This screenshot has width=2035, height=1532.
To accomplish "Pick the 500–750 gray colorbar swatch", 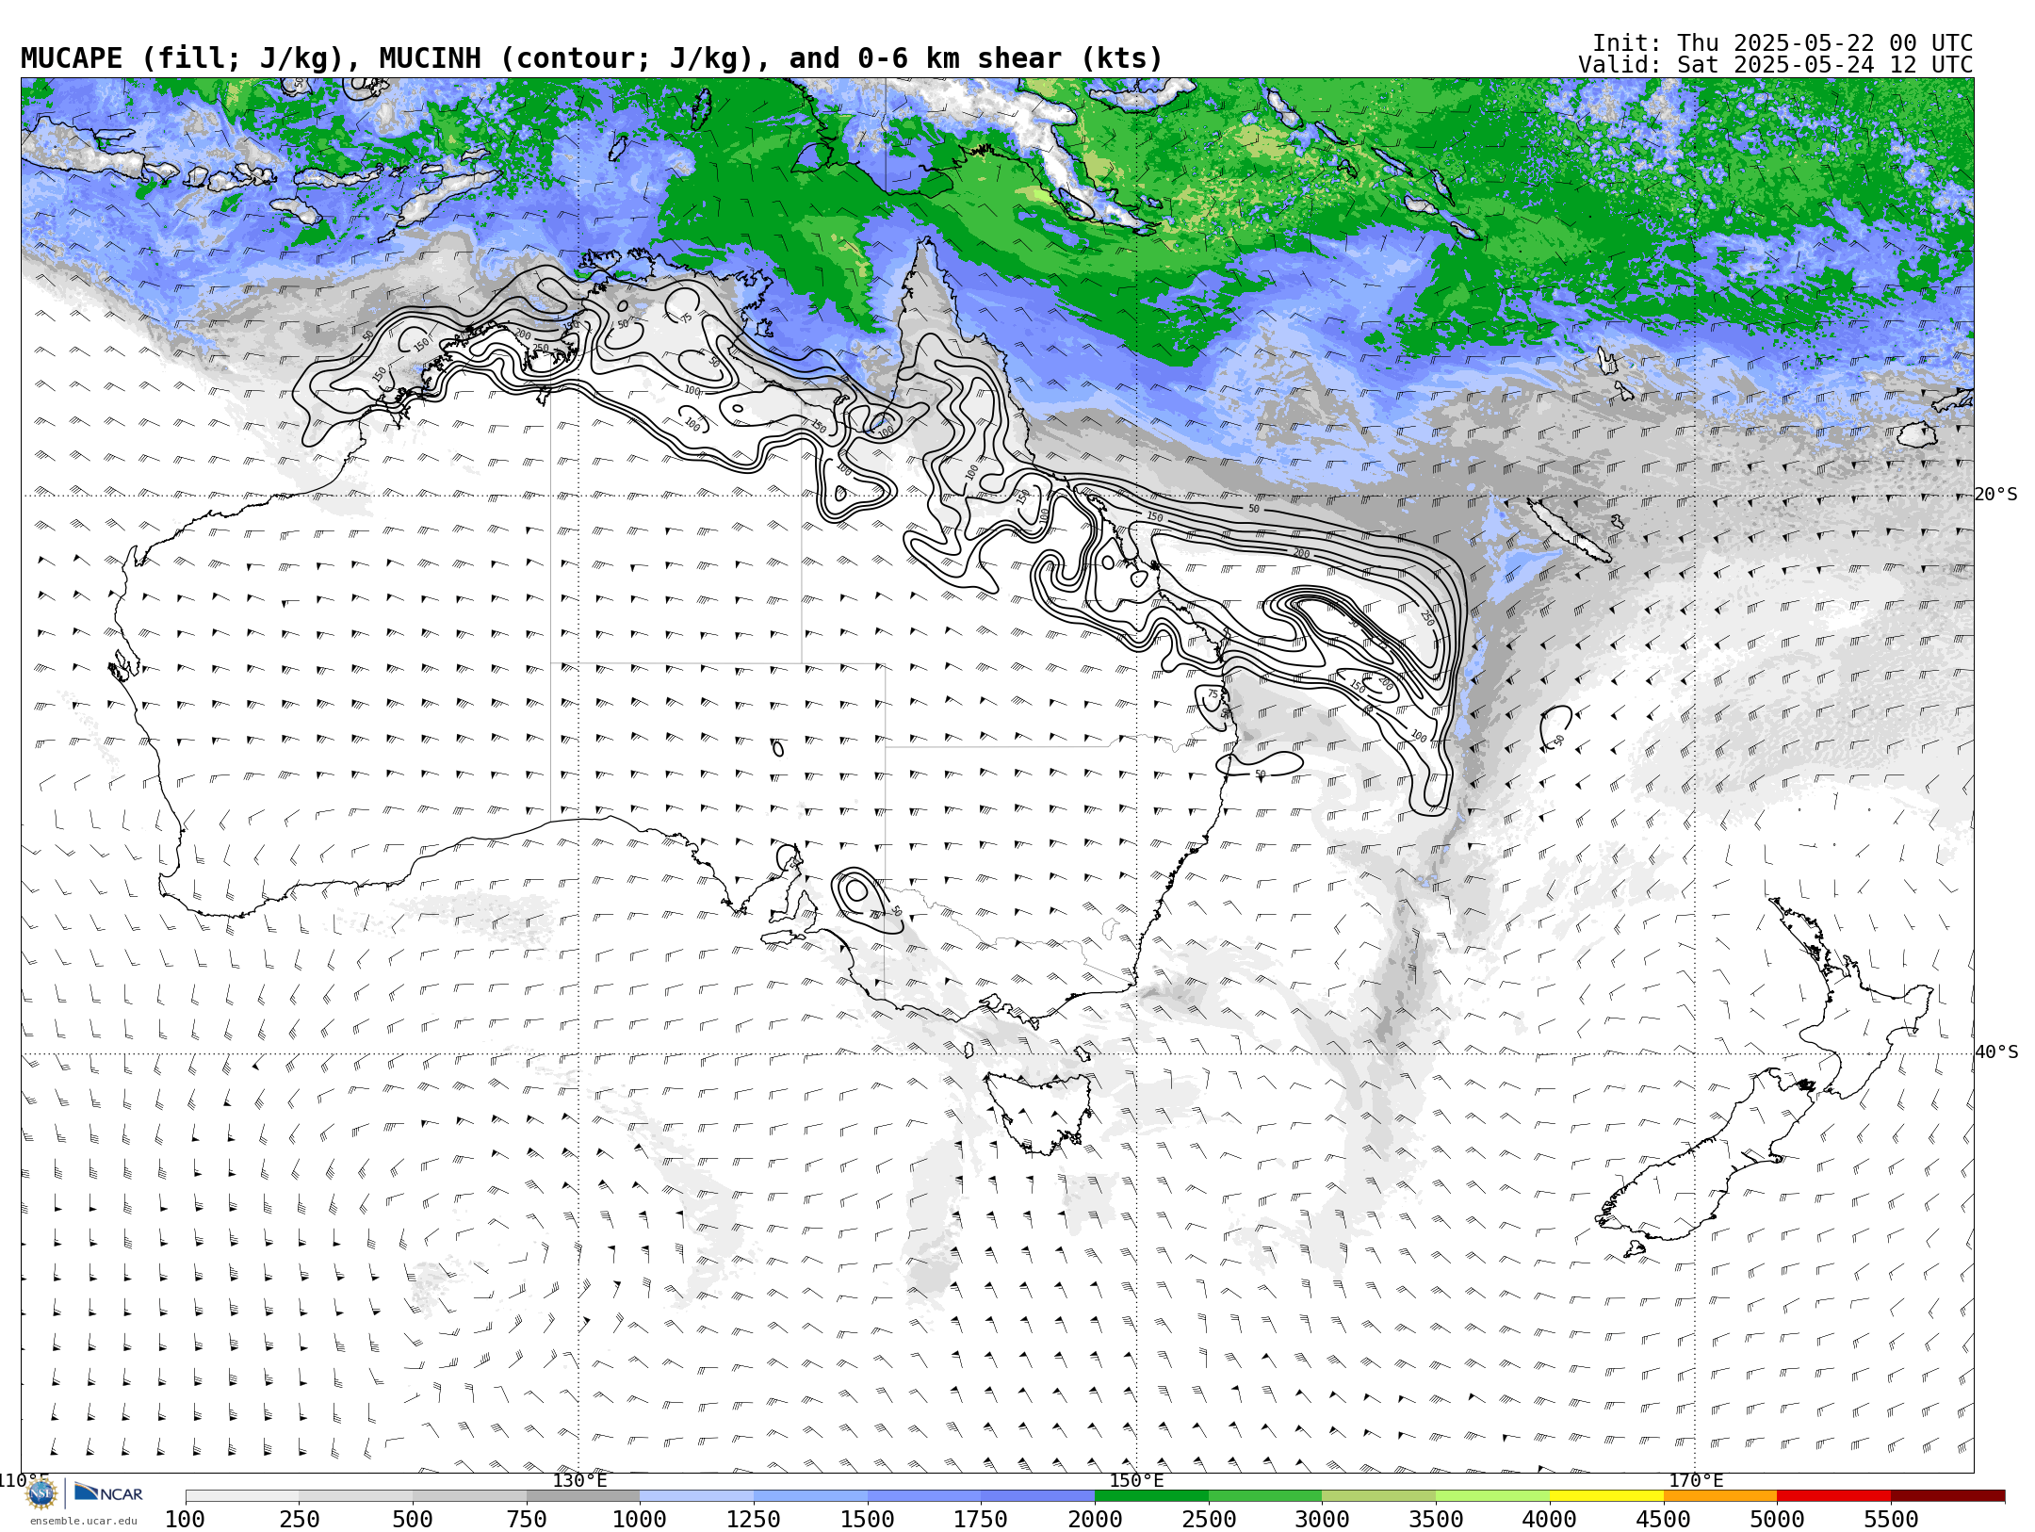I will 469,1496.
